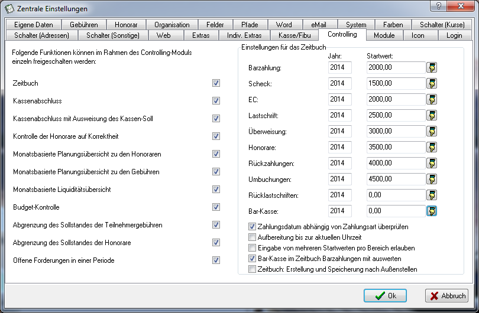Open the Schalter (Adressen) tab

click(41, 35)
